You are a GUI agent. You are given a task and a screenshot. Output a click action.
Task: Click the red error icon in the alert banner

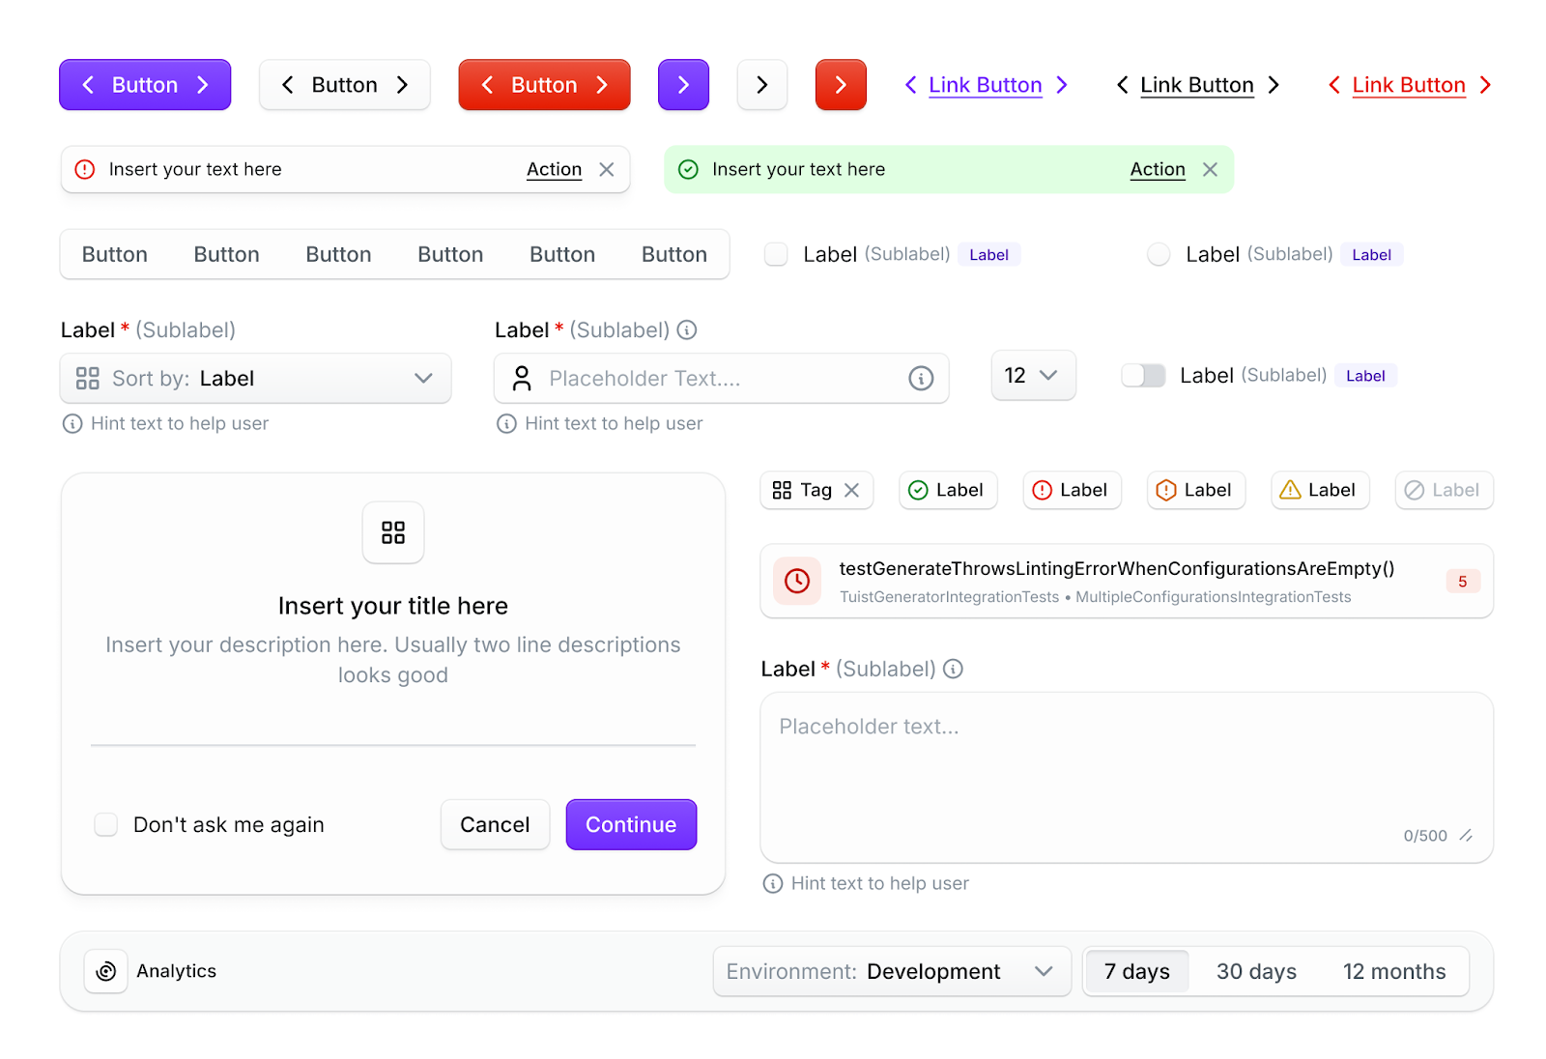(85, 169)
